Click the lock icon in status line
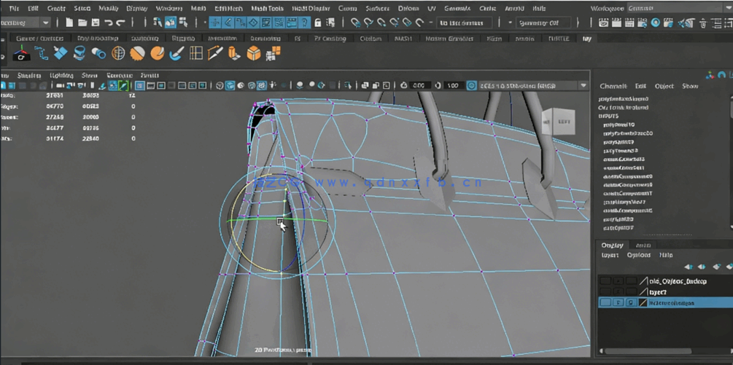Image resolution: width=733 pixels, height=365 pixels. click(x=317, y=23)
